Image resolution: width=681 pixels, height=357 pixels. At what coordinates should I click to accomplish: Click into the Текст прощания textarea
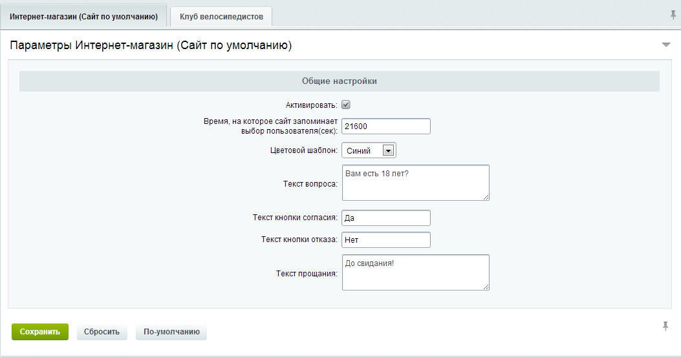[x=416, y=272]
